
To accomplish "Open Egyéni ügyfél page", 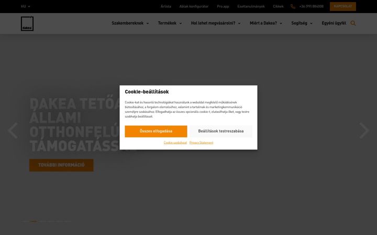I will pyautogui.click(x=334, y=23).
